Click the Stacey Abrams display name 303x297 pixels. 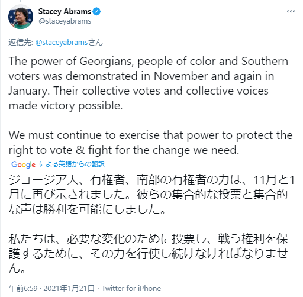coord(65,11)
